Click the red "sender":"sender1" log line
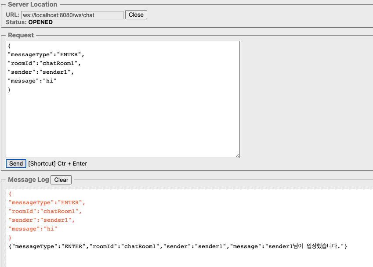 (x=42, y=220)
